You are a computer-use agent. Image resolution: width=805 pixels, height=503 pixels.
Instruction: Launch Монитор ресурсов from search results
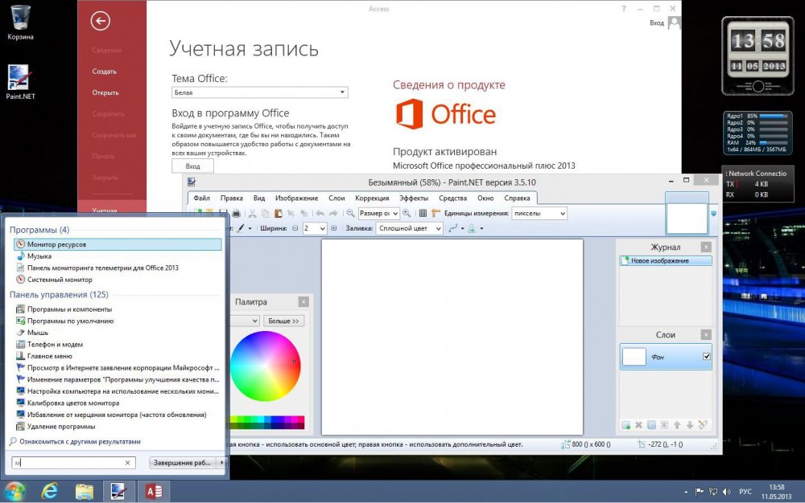pyautogui.click(x=118, y=244)
